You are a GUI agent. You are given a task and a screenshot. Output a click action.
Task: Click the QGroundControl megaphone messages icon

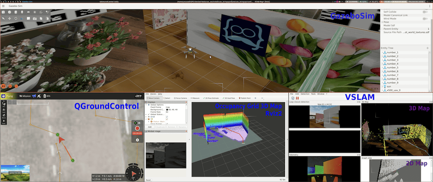tap(34, 96)
